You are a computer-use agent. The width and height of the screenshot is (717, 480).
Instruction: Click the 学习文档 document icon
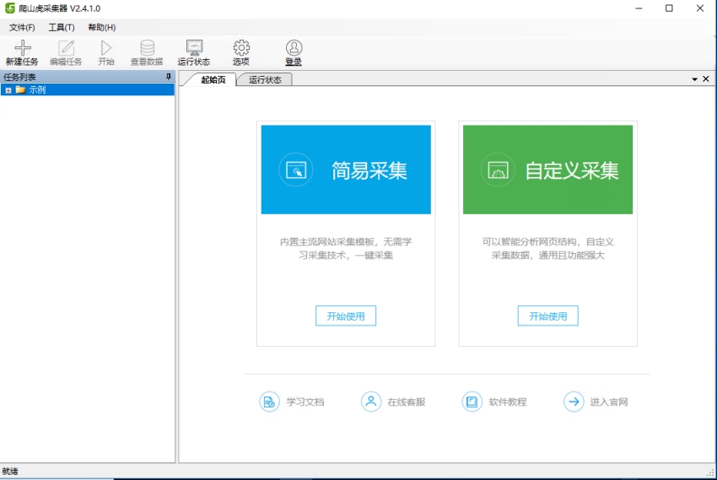(x=269, y=402)
